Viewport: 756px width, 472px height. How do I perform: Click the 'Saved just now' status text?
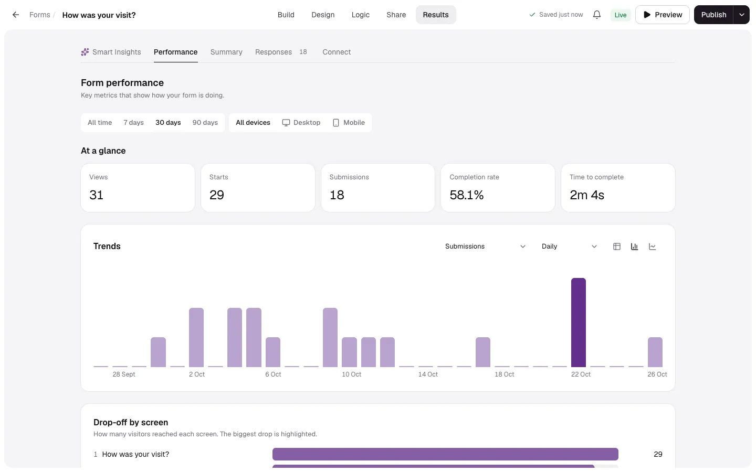[556, 15]
